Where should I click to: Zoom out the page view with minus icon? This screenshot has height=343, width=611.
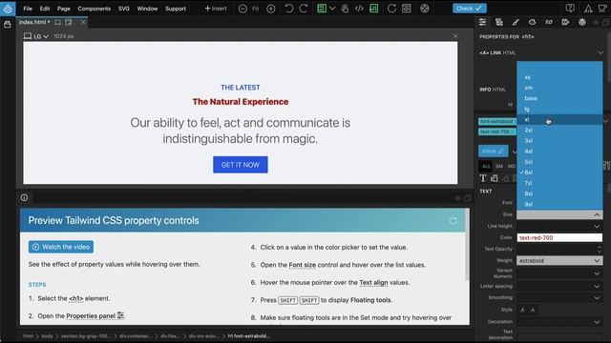click(x=242, y=9)
